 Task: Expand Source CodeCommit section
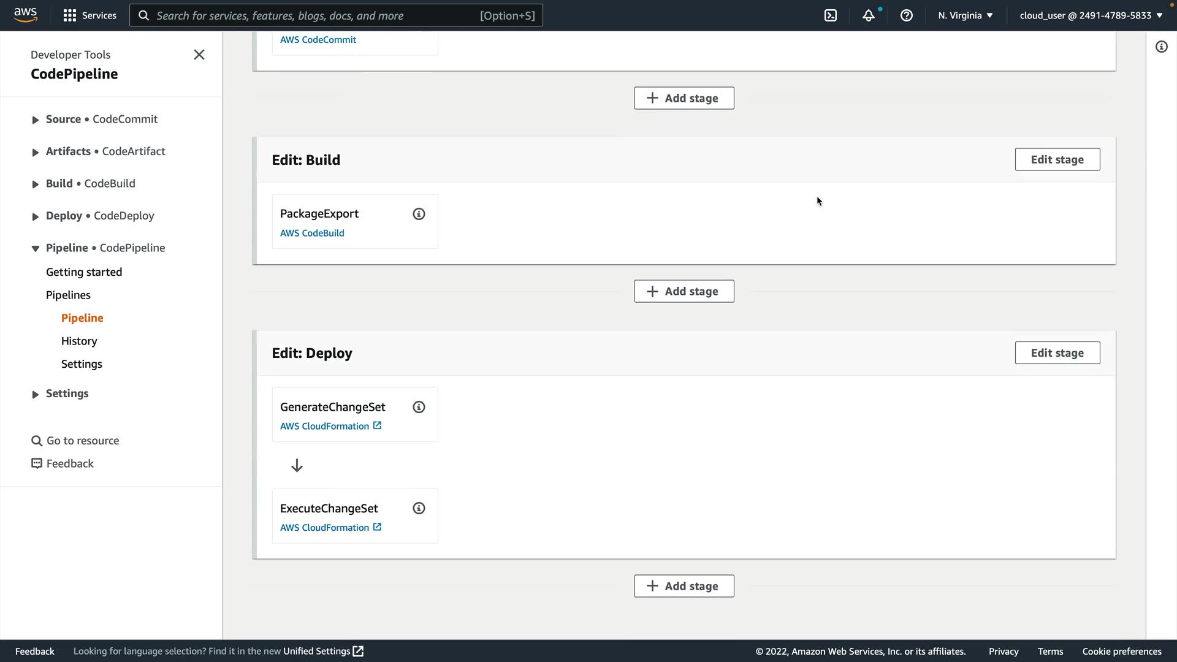[x=36, y=120]
